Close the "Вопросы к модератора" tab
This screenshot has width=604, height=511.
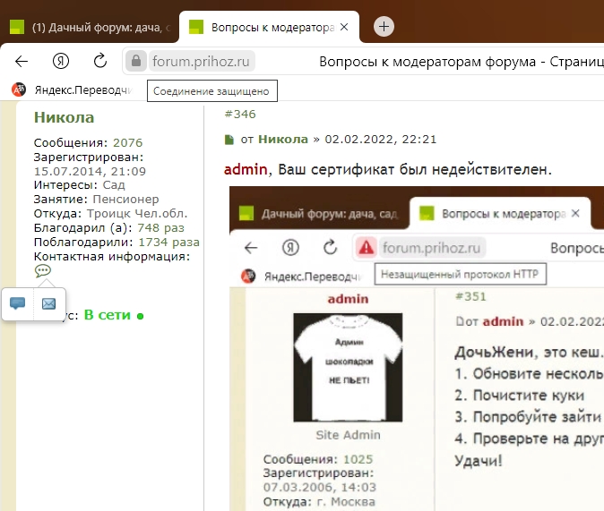point(345,27)
